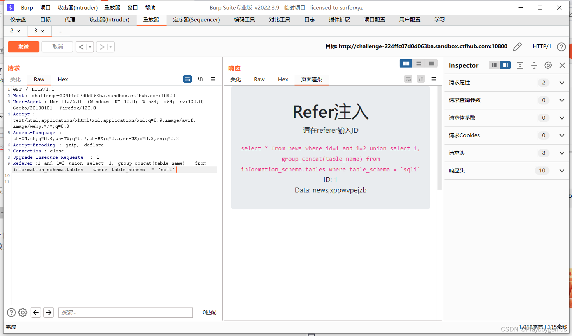This screenshot has height=336, width=572.
Task: Select response 页面渲染 view
Action: [312, 80]
